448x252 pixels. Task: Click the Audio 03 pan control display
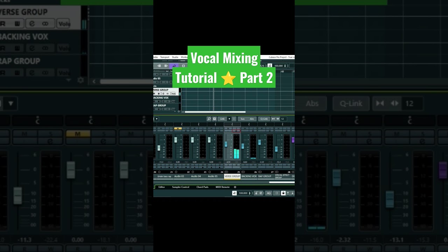click(x=182, y=124)
